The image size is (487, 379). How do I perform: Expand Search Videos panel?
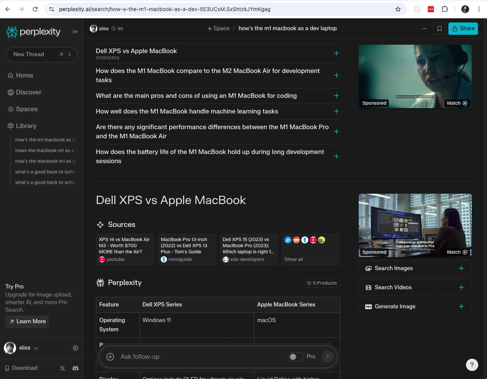(415, 288)
